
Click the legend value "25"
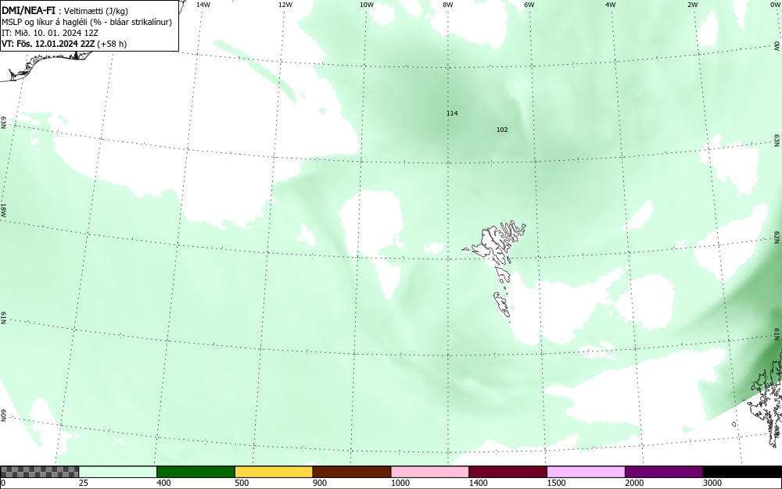coord(82,483)
